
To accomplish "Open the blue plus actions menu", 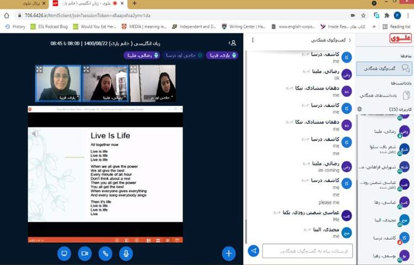I will point(229,253).
